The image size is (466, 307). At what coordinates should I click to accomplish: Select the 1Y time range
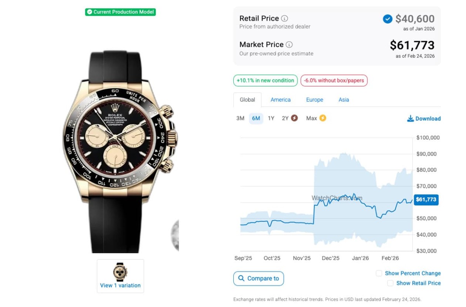pos(271,118)
